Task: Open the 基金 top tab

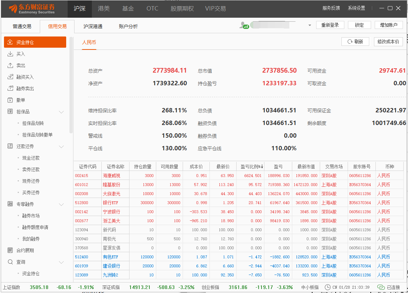Action: [128, 9]
